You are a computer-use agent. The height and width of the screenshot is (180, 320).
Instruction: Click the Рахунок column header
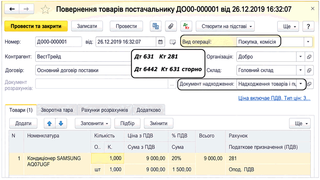[268, 136]
